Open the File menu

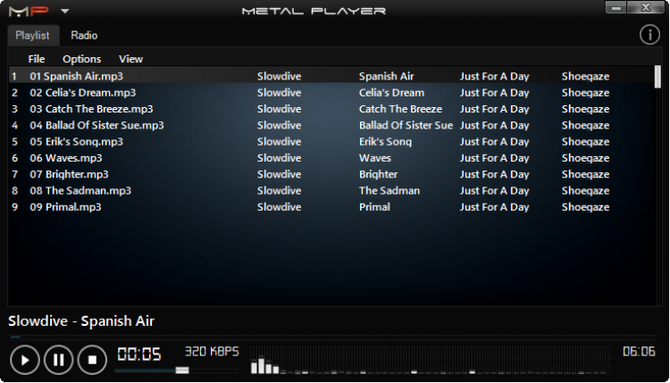(x=37, y=59)
